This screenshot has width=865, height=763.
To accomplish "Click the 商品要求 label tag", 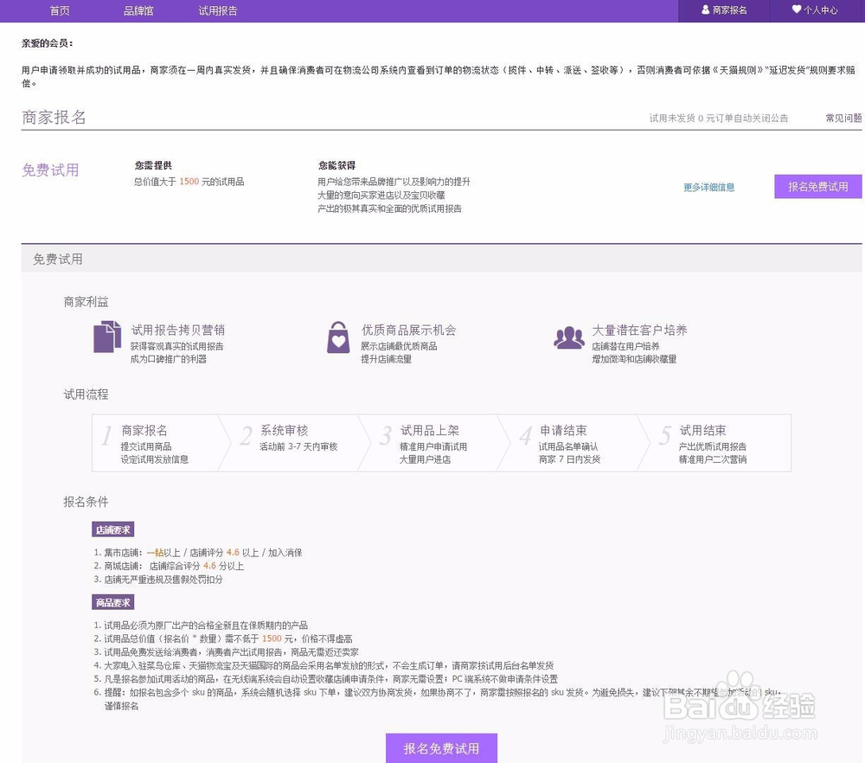I will coord(112,602).
